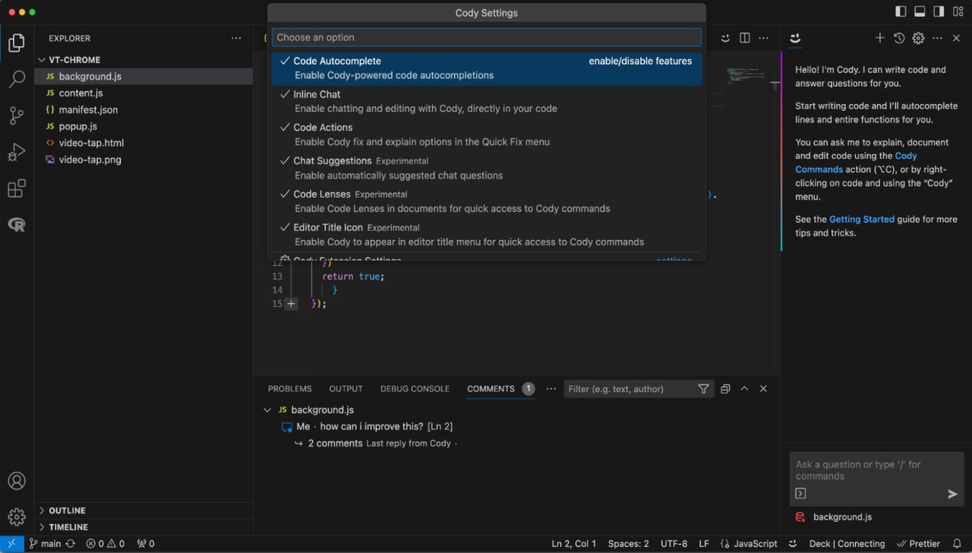
Task: Switch to the PROBLEMS tab
Action: [x=290, y=389]
